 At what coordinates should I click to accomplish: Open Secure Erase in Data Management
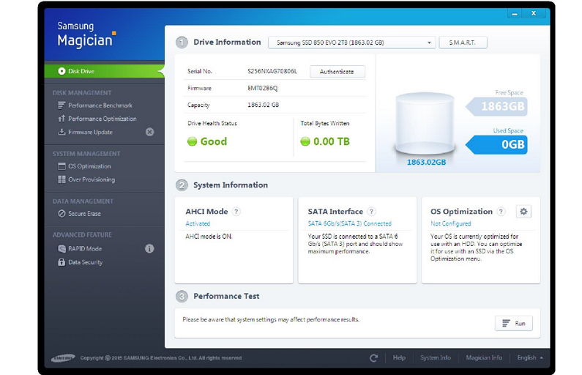[x=84, y=214]
